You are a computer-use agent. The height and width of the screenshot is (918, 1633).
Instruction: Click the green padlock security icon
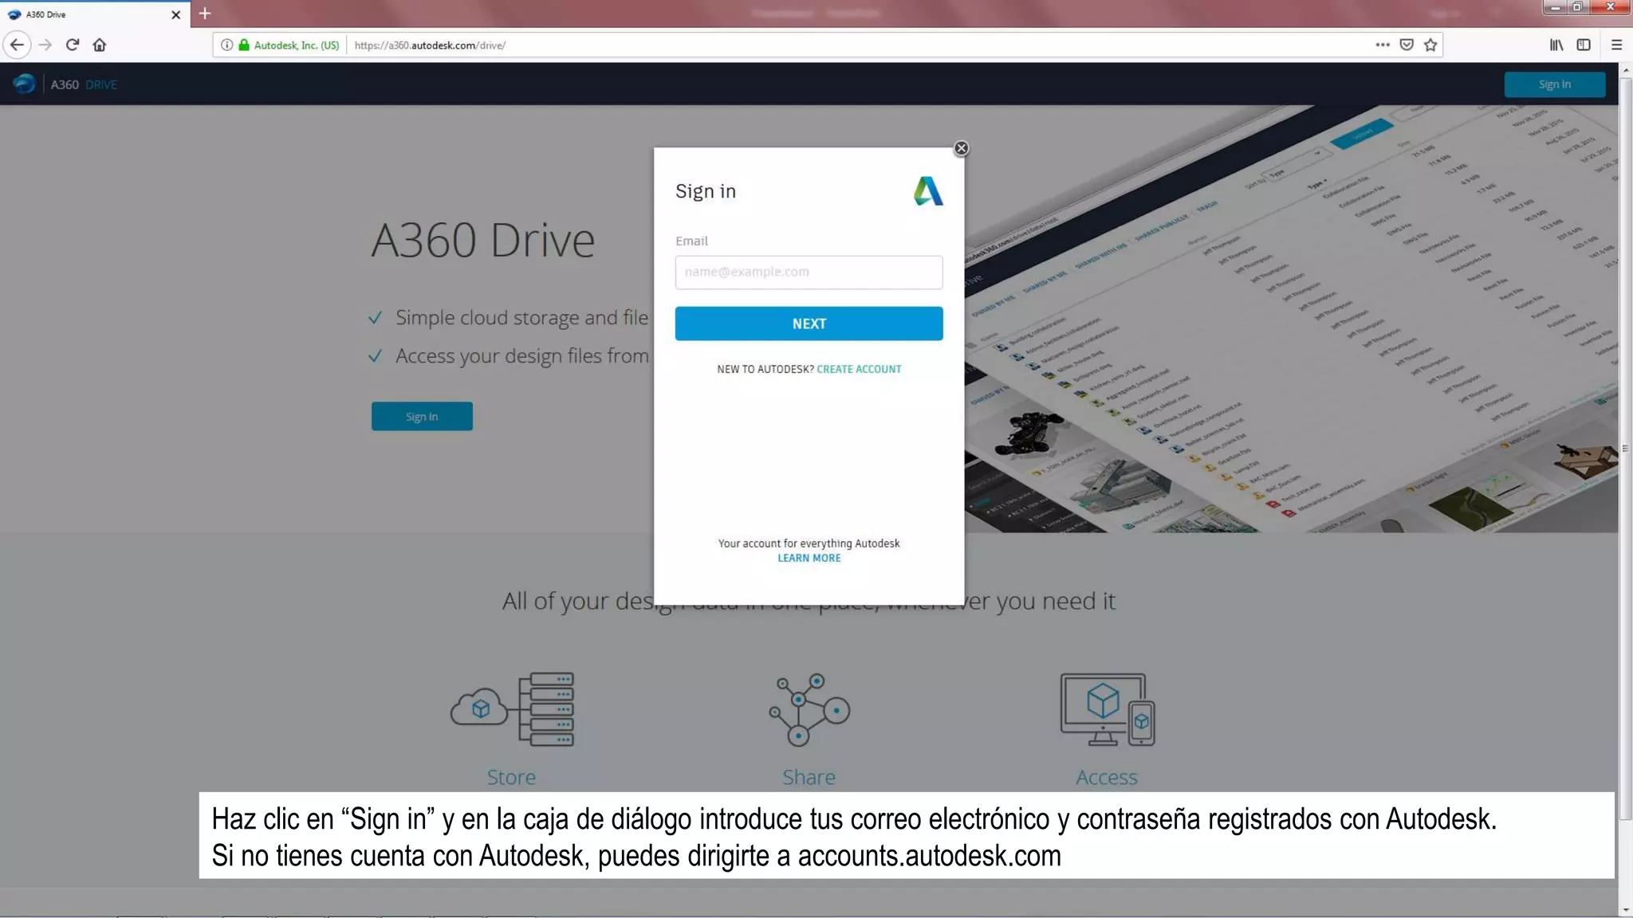point(244,45)
